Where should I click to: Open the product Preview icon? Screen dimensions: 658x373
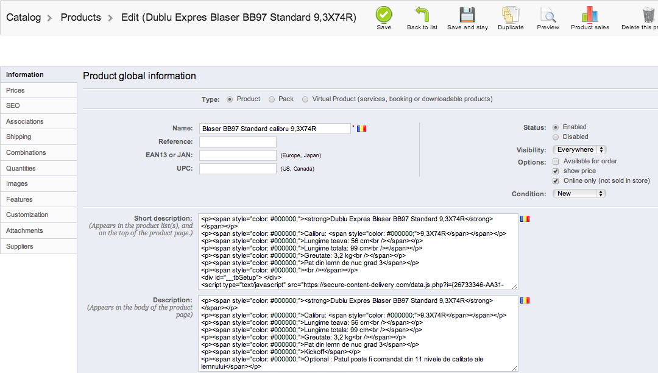point(548,15)
